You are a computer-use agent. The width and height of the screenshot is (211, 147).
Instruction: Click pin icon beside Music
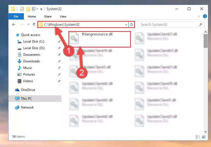[x=59, y=68]
